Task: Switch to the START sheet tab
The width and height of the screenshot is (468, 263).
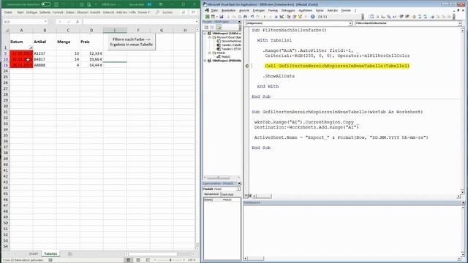Action: pos(34,254)
